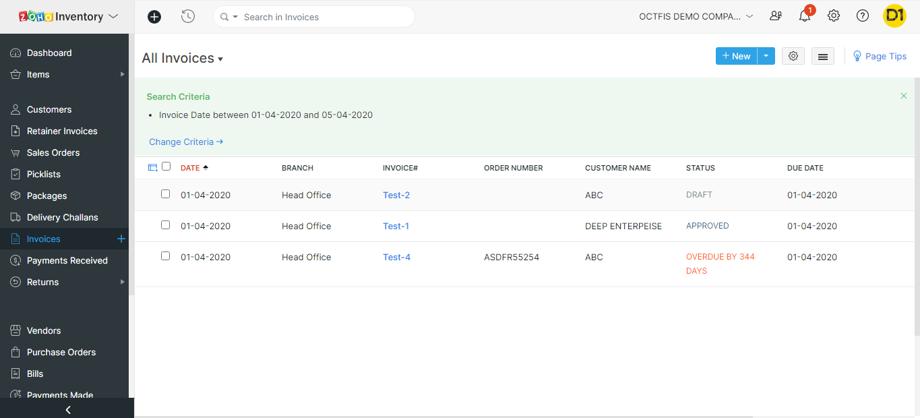The image size is (920, 418).
Task: Collapse the sidebar with bottom chevron
Action: [x=67, y=409]
